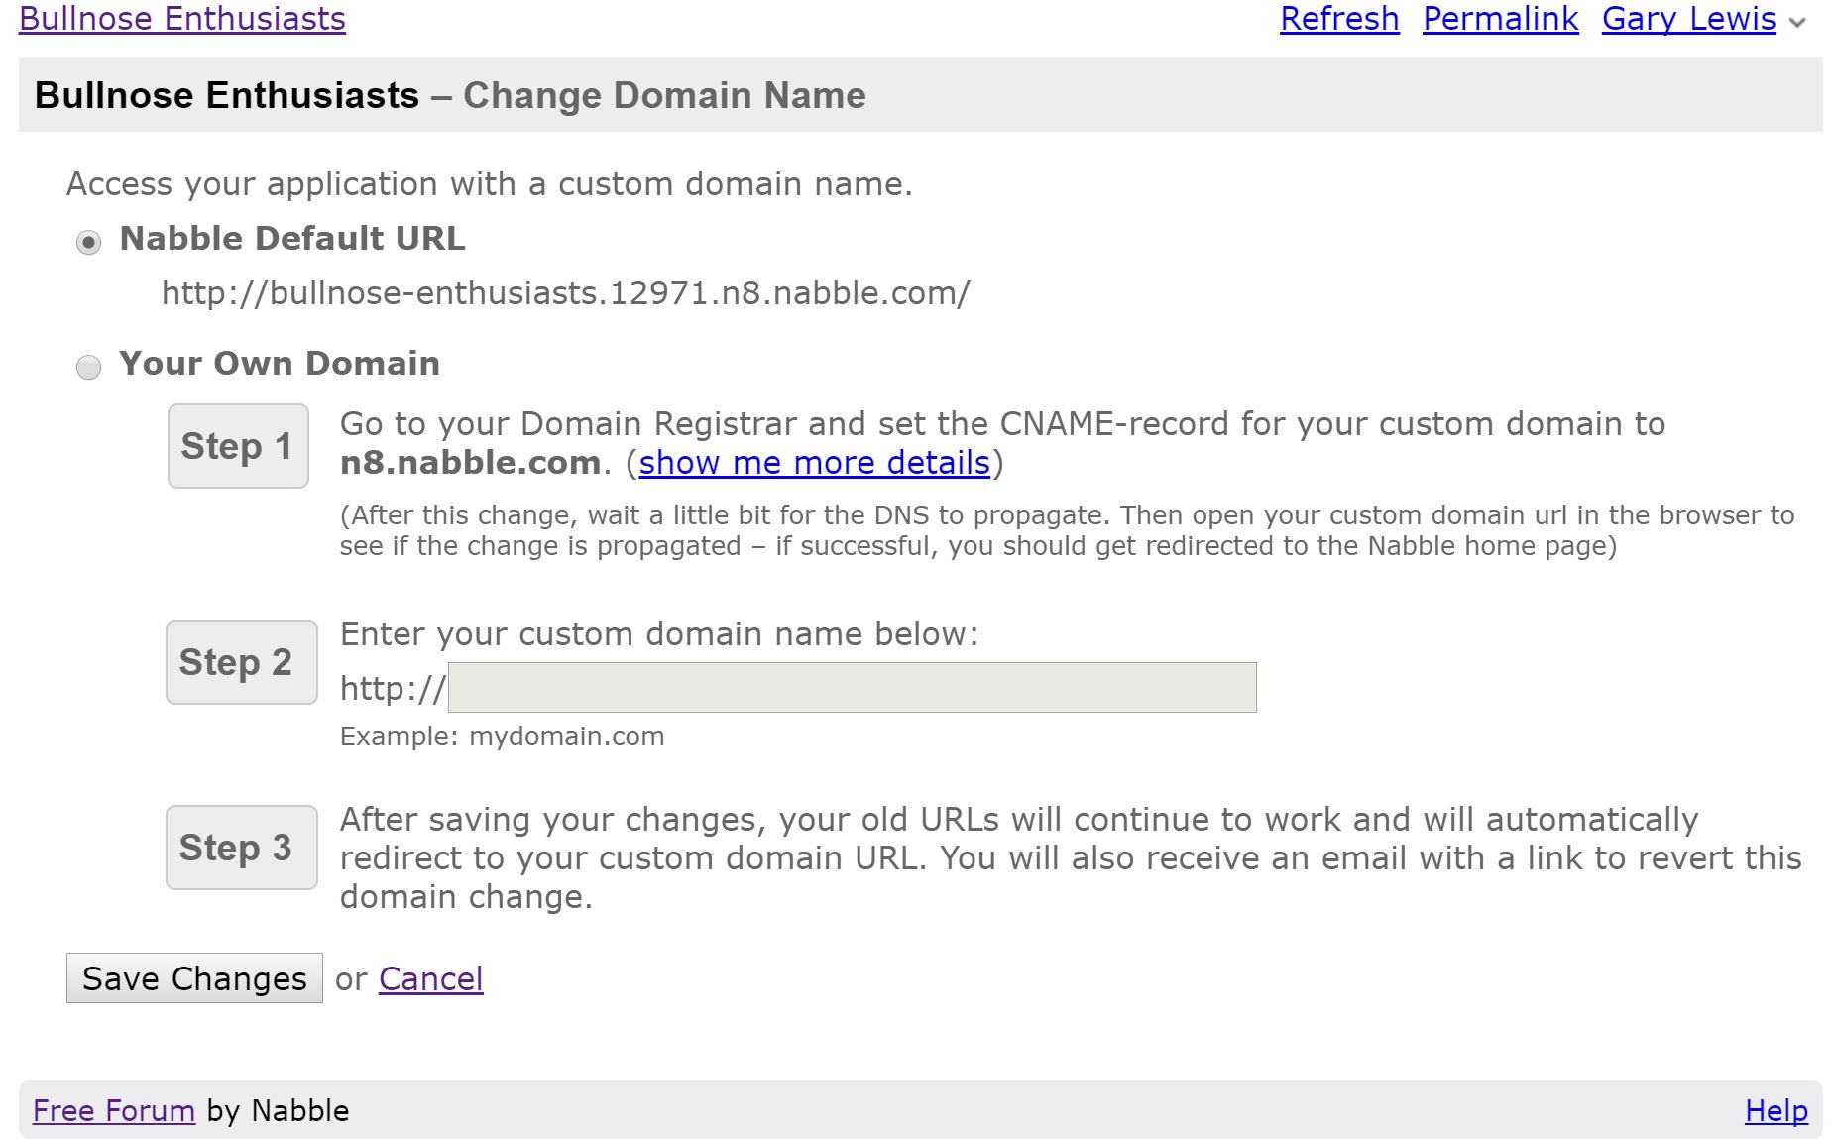Focus the custom domain name input field
The image size is (1833, 1139).
pyautogui.click(x=852, y=688)
